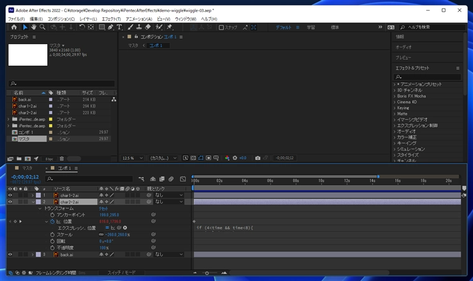Viewport: 473px width, 281px height.
Task: Toggle the rotation stopwatch
Action: pos(52,241)
